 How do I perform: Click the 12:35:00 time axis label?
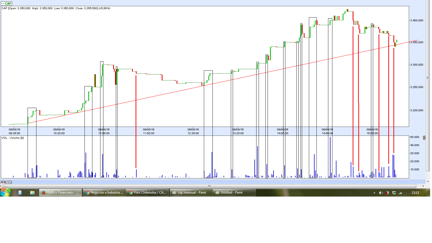pos(193,133)
